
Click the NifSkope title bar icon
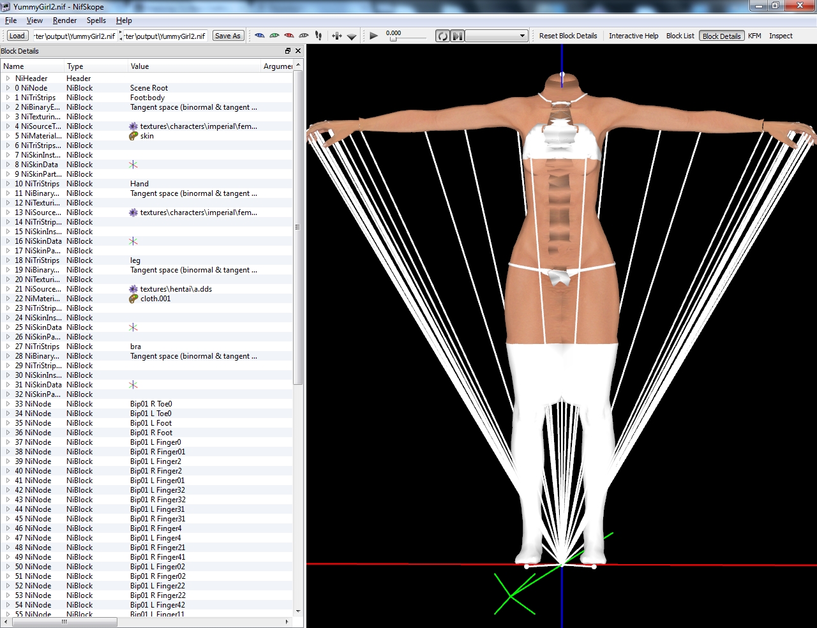pos(6,6)
